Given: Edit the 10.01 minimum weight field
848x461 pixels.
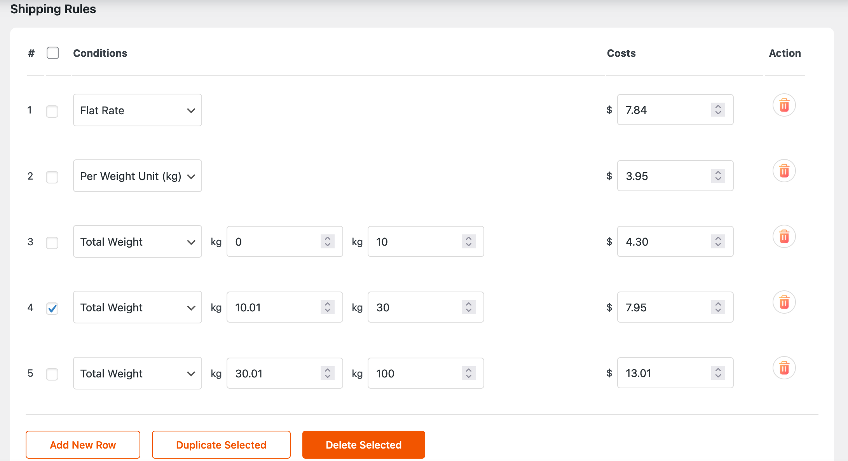Looking at the screenshot, I should click(x=285, y=307).
